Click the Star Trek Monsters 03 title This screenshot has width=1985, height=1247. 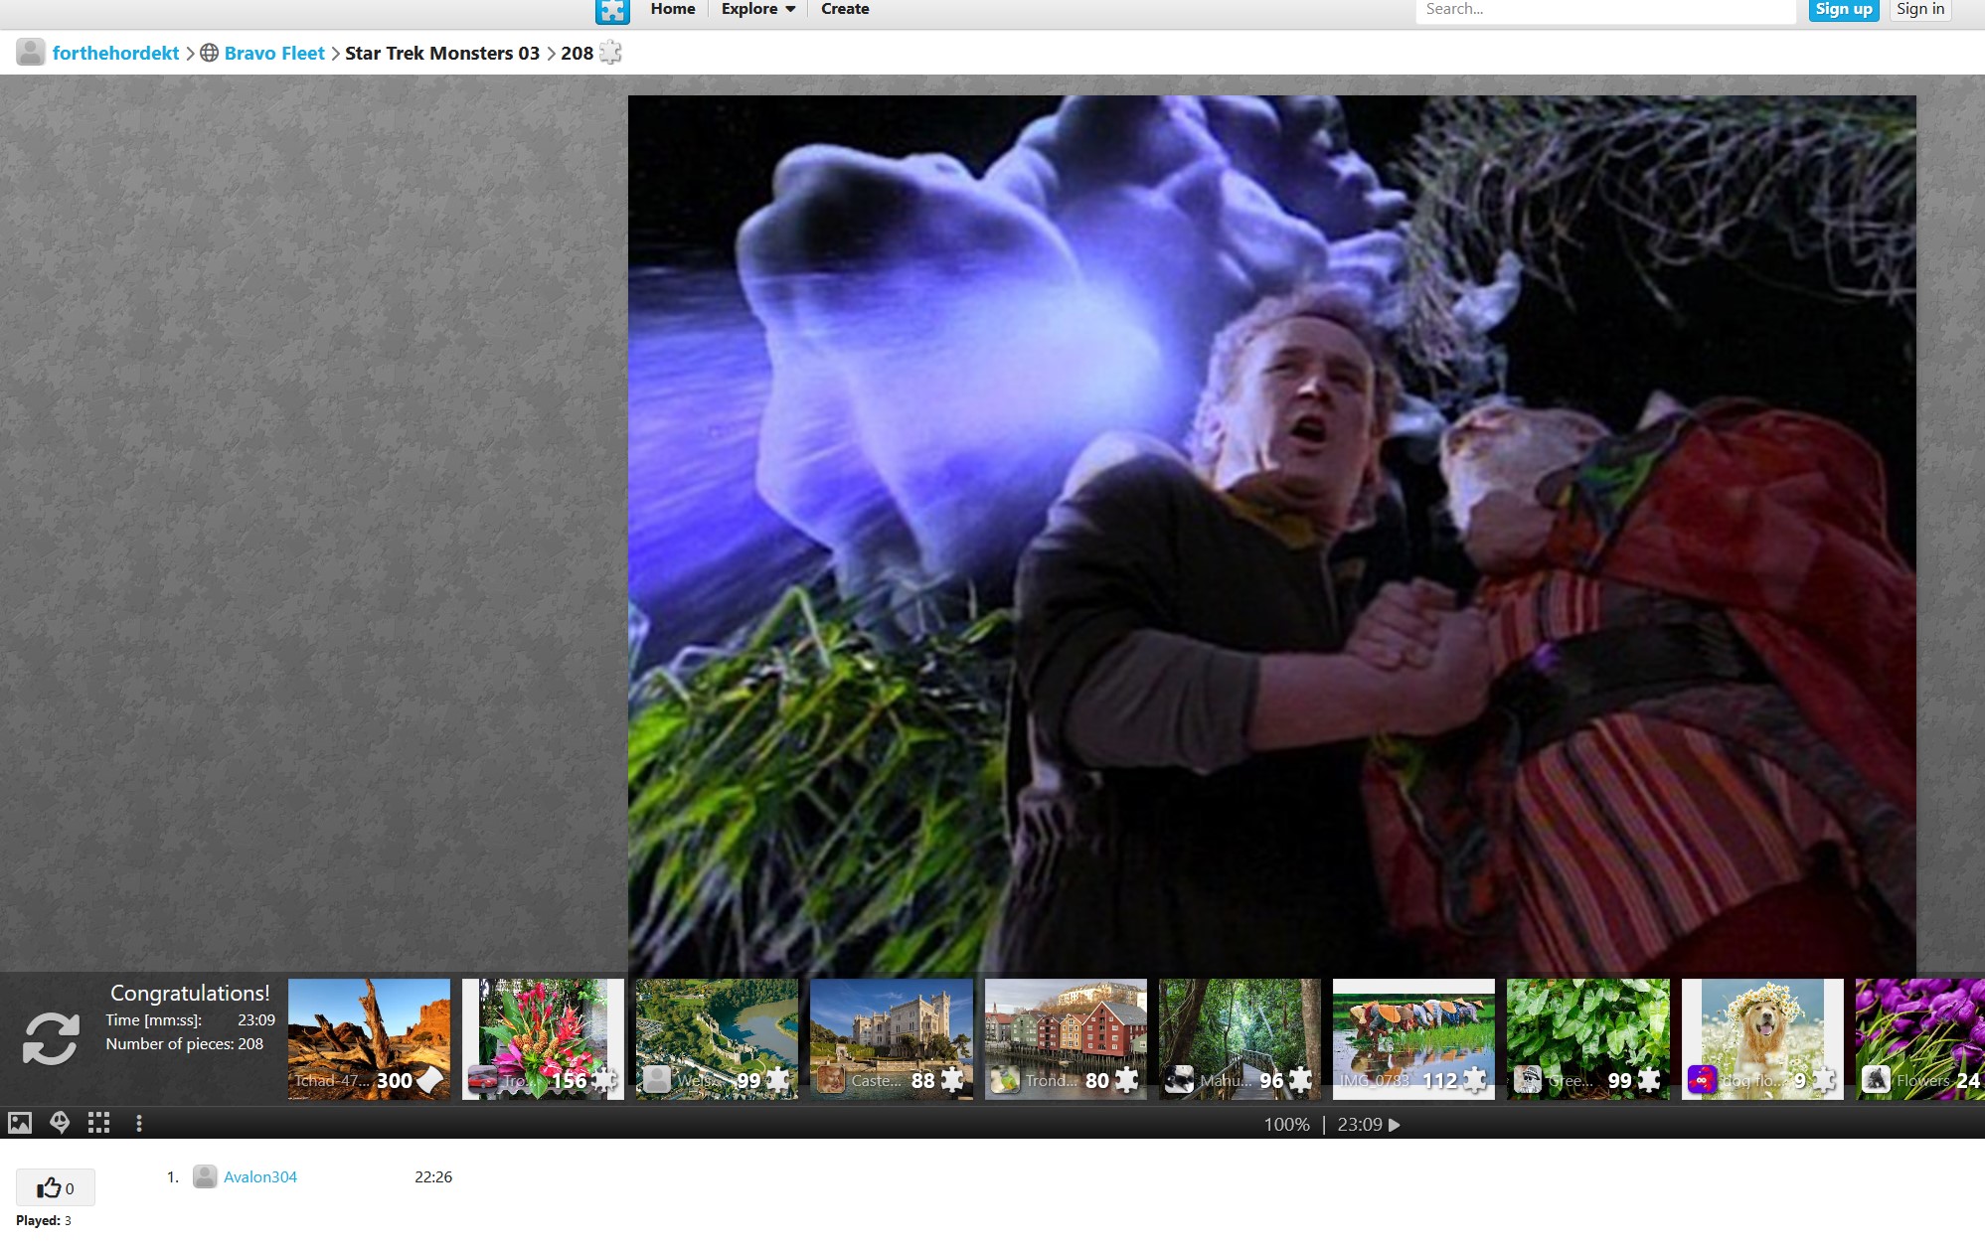[442, 53]
